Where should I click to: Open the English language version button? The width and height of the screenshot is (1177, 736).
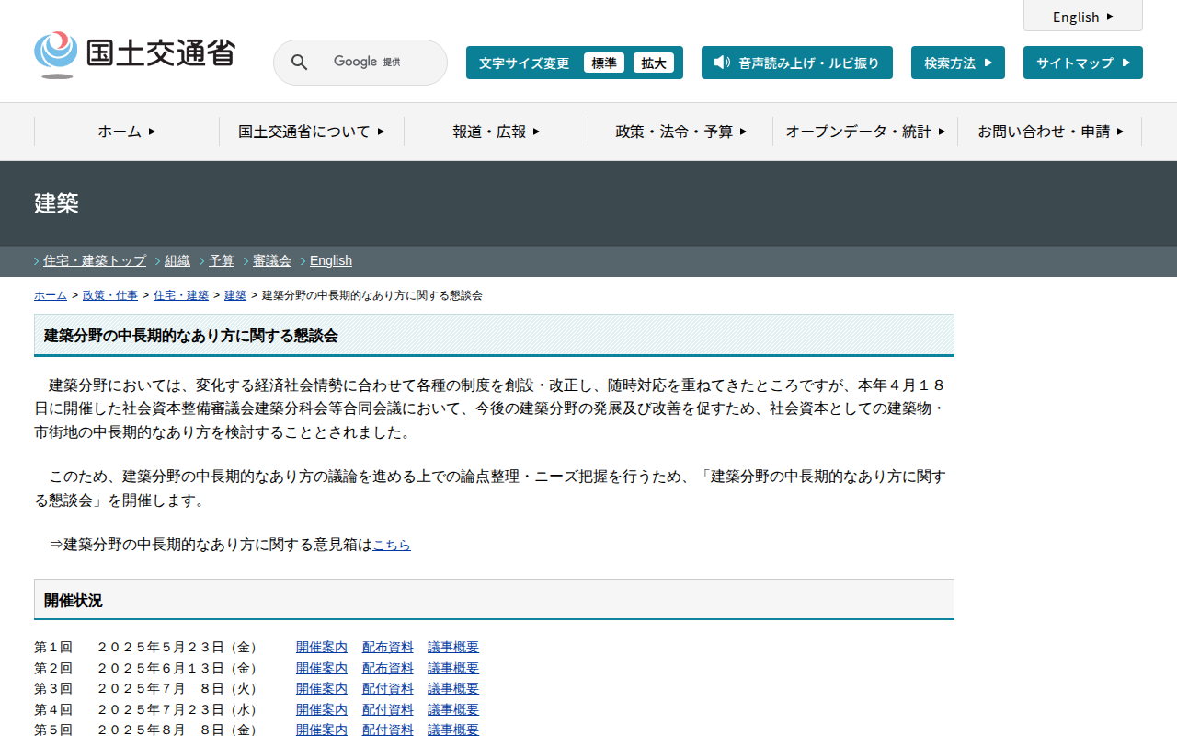[x=1082, y=17]
